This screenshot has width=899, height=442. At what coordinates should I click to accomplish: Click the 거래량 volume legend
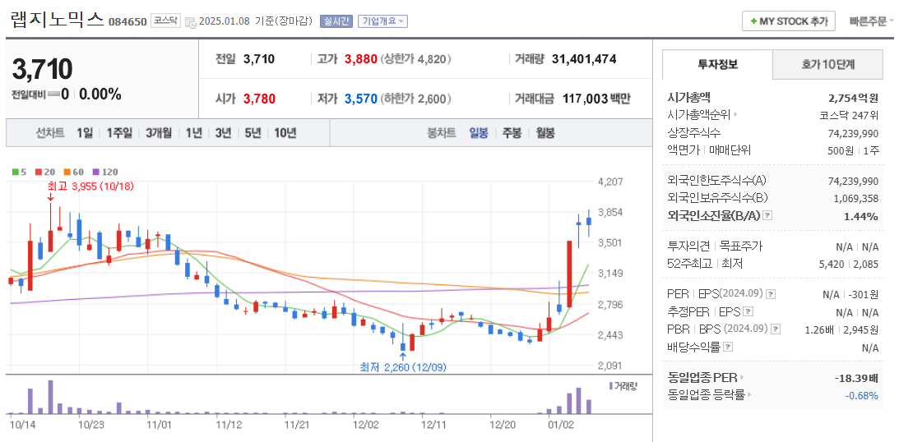click(622, 386)
